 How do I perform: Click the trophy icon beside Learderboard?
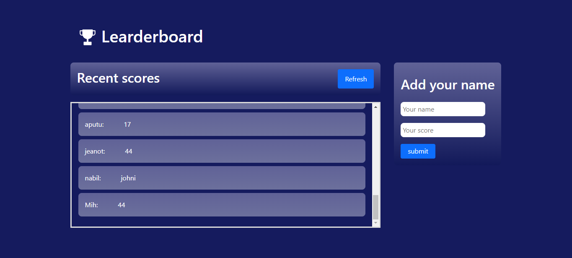[87, 36]
